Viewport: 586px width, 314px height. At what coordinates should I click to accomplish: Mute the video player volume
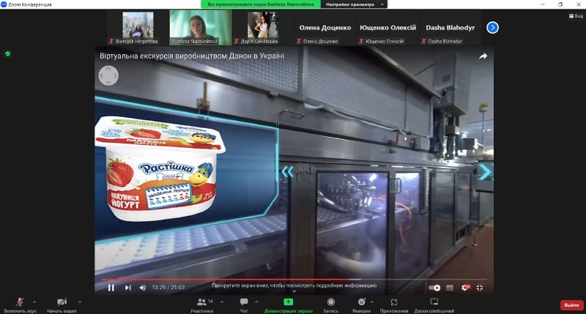point(143,288)
